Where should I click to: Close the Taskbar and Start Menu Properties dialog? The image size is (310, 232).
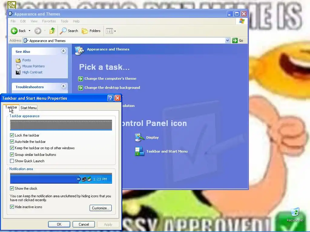[x=118, y=98]
